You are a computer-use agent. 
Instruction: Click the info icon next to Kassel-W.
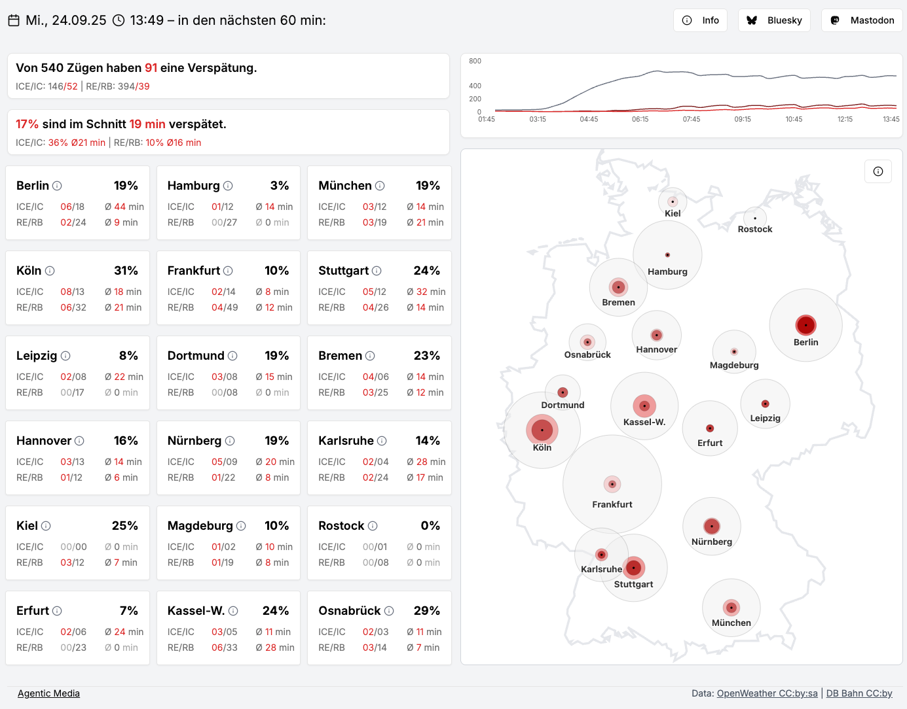point(233,611)
